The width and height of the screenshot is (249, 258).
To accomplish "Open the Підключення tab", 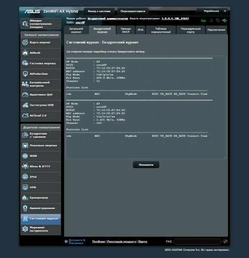I will pos(216,30).
